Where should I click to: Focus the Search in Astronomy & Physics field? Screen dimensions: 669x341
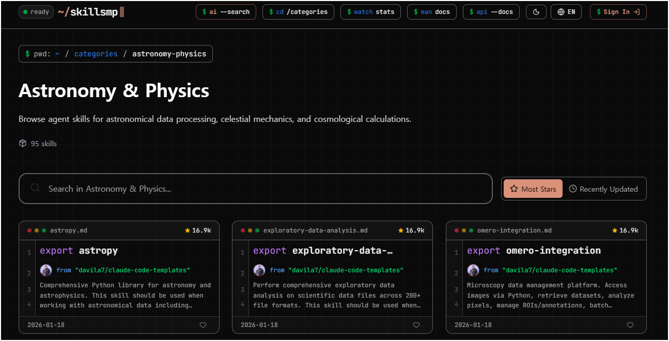(x=256, y=189)
